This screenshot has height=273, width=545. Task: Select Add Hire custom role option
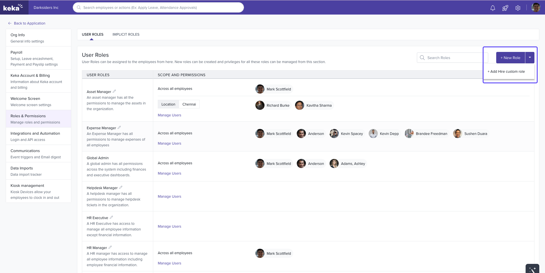(x=506, y=72)
